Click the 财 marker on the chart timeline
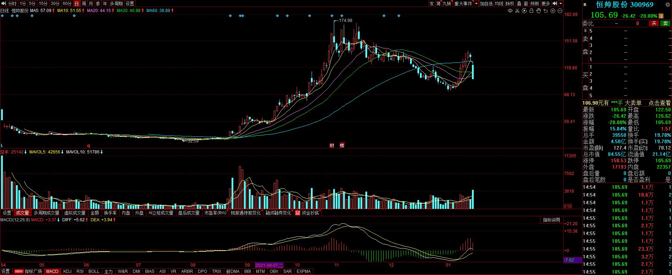The width and height of the screenshot is (672, 275). tap(332, 145)
